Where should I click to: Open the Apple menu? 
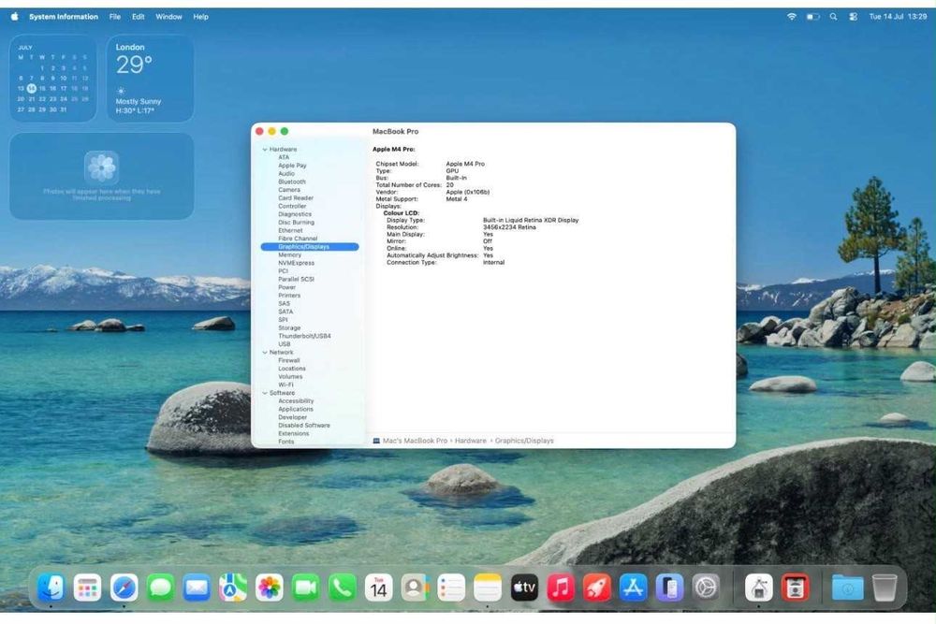pos(14,17)
